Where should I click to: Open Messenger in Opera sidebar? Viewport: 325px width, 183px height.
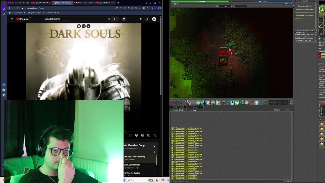point(4,85)
